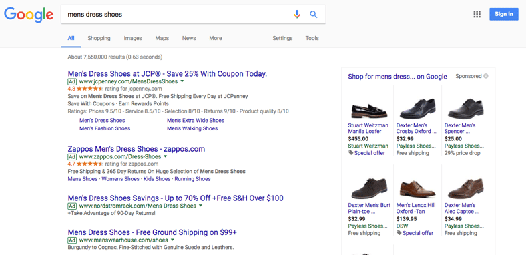
Task: Click the $139.95 price
Action: [x=407, y=219]
